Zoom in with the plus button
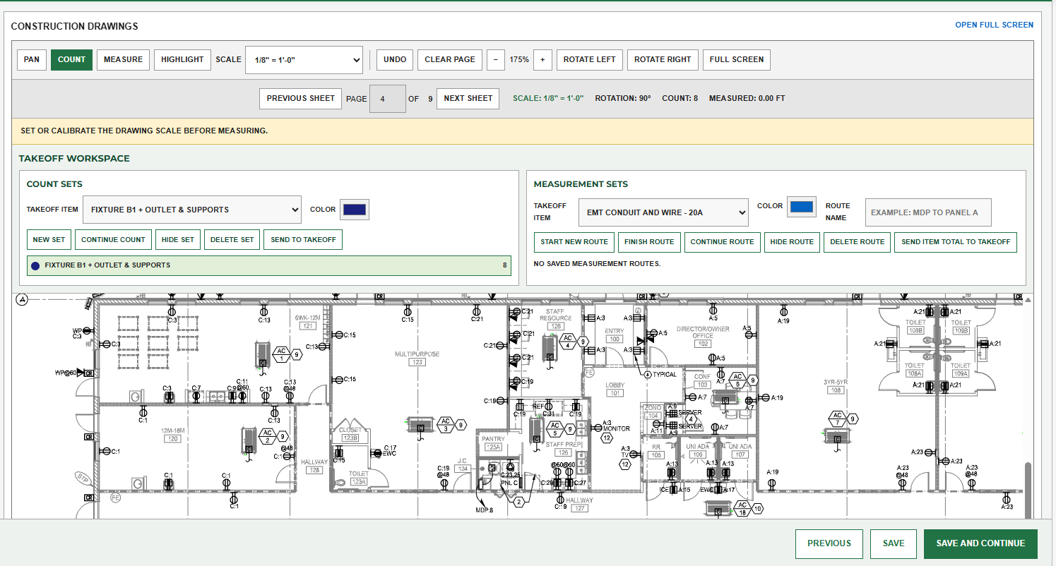 (542, 59)
